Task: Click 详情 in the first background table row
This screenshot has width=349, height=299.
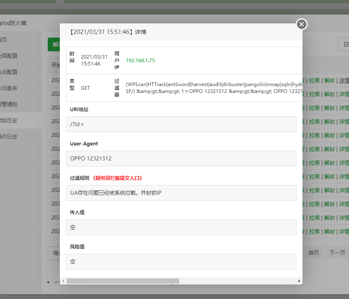Action: tap(344, 80)
